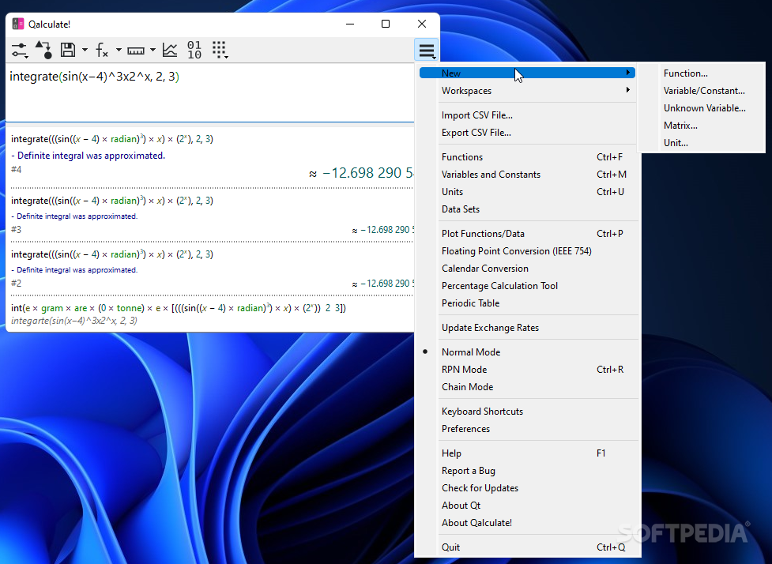Select Import CSV File...
Viewport: 772px width, 564px height.
point(527,115)
